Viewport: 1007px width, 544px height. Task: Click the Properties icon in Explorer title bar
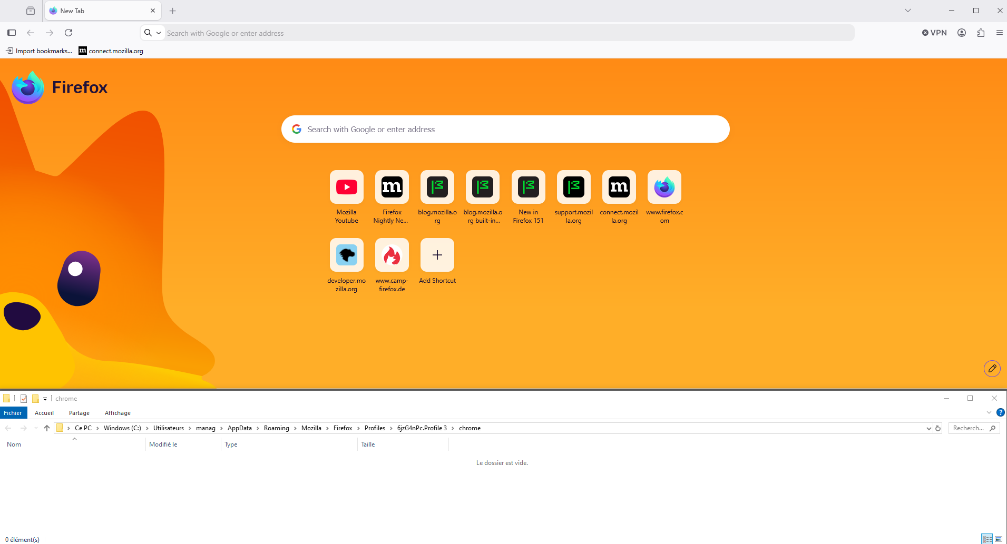[24, 399]
